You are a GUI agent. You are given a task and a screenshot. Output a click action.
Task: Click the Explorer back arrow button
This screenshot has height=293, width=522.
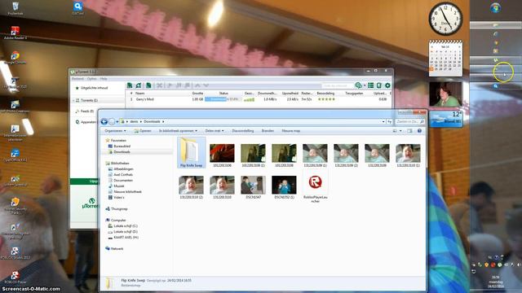(x=104, y=121)
